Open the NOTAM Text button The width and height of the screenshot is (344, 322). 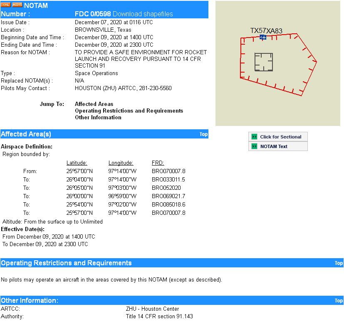pyautogui.click(x=274, y=146)
